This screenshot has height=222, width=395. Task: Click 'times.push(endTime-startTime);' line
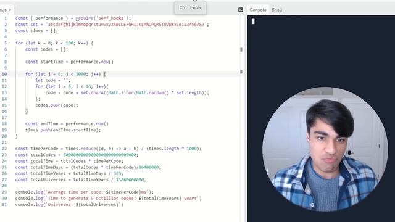pos(63,130)
